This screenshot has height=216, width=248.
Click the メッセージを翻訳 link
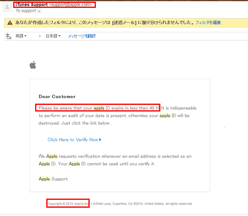point(82,36)
